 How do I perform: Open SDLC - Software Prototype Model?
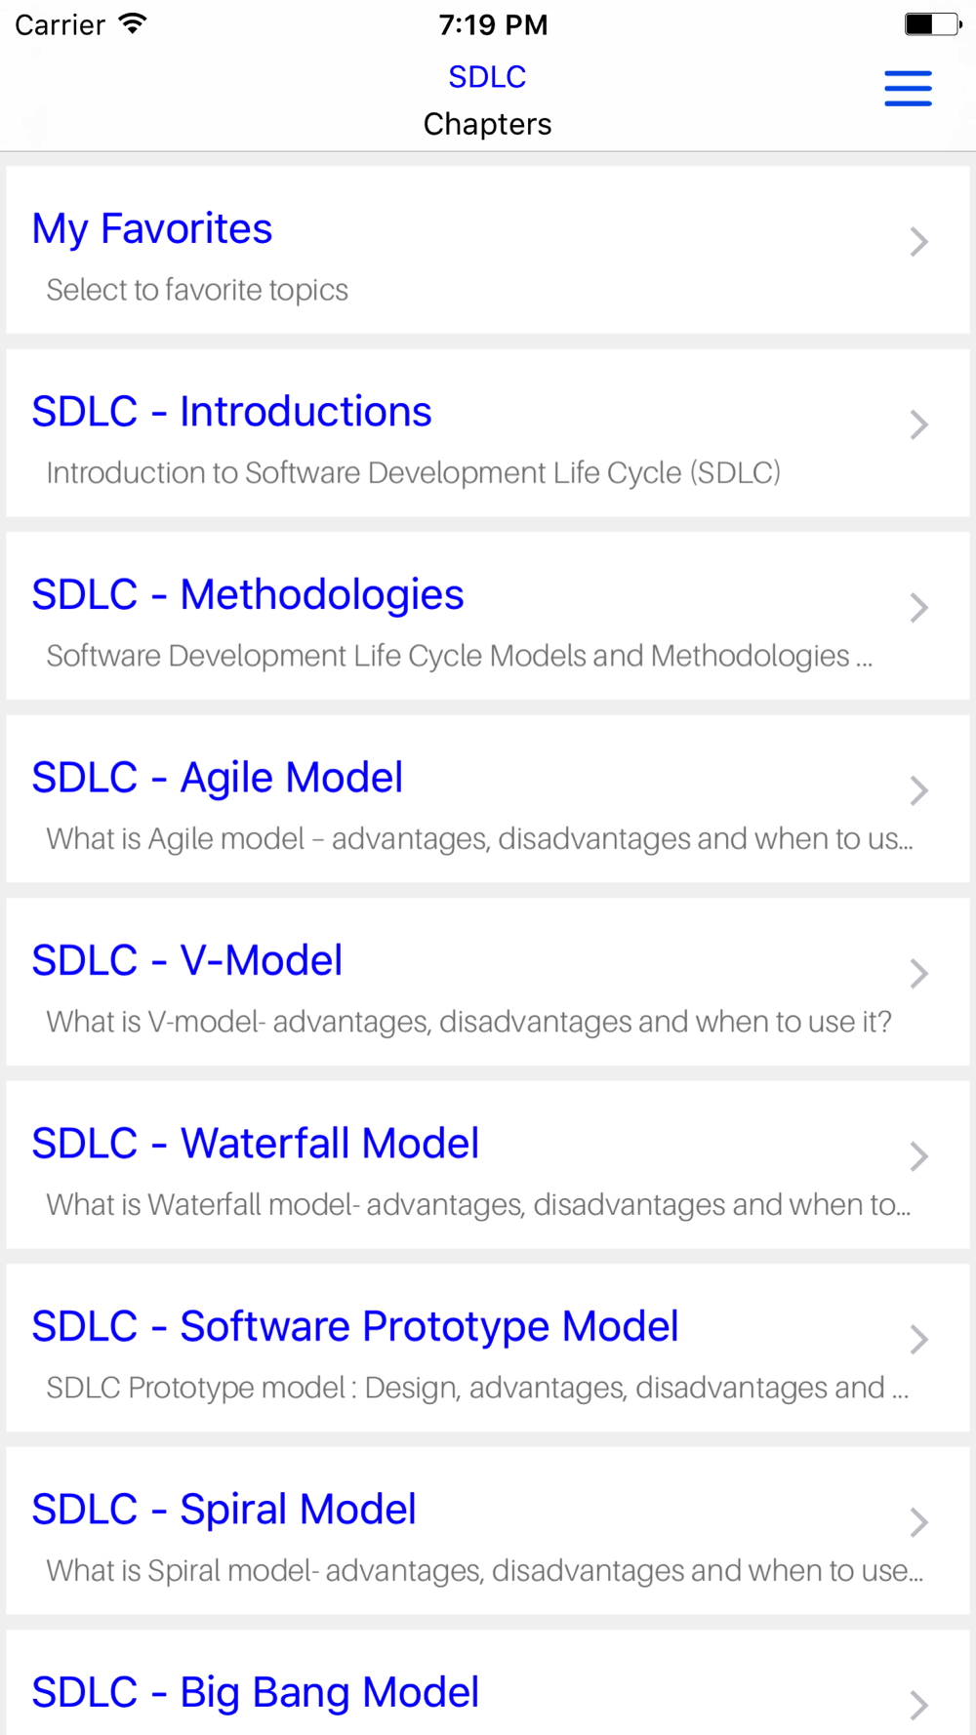355,1327
